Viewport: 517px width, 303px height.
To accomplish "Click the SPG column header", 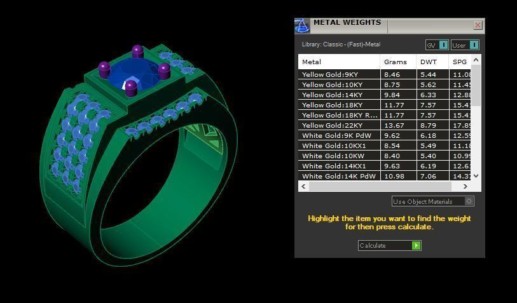I will click(x=460, y=62).
